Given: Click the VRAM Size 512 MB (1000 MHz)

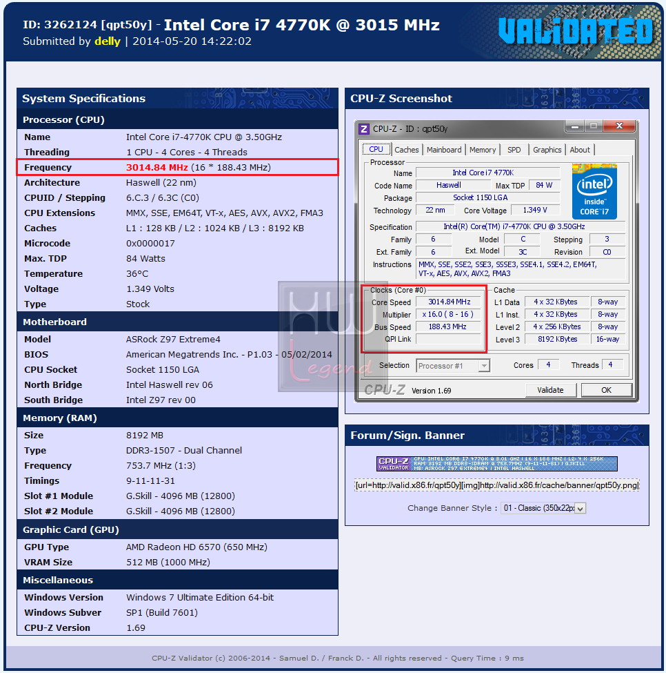Looking at the screenshot, I should coord(168,563).
